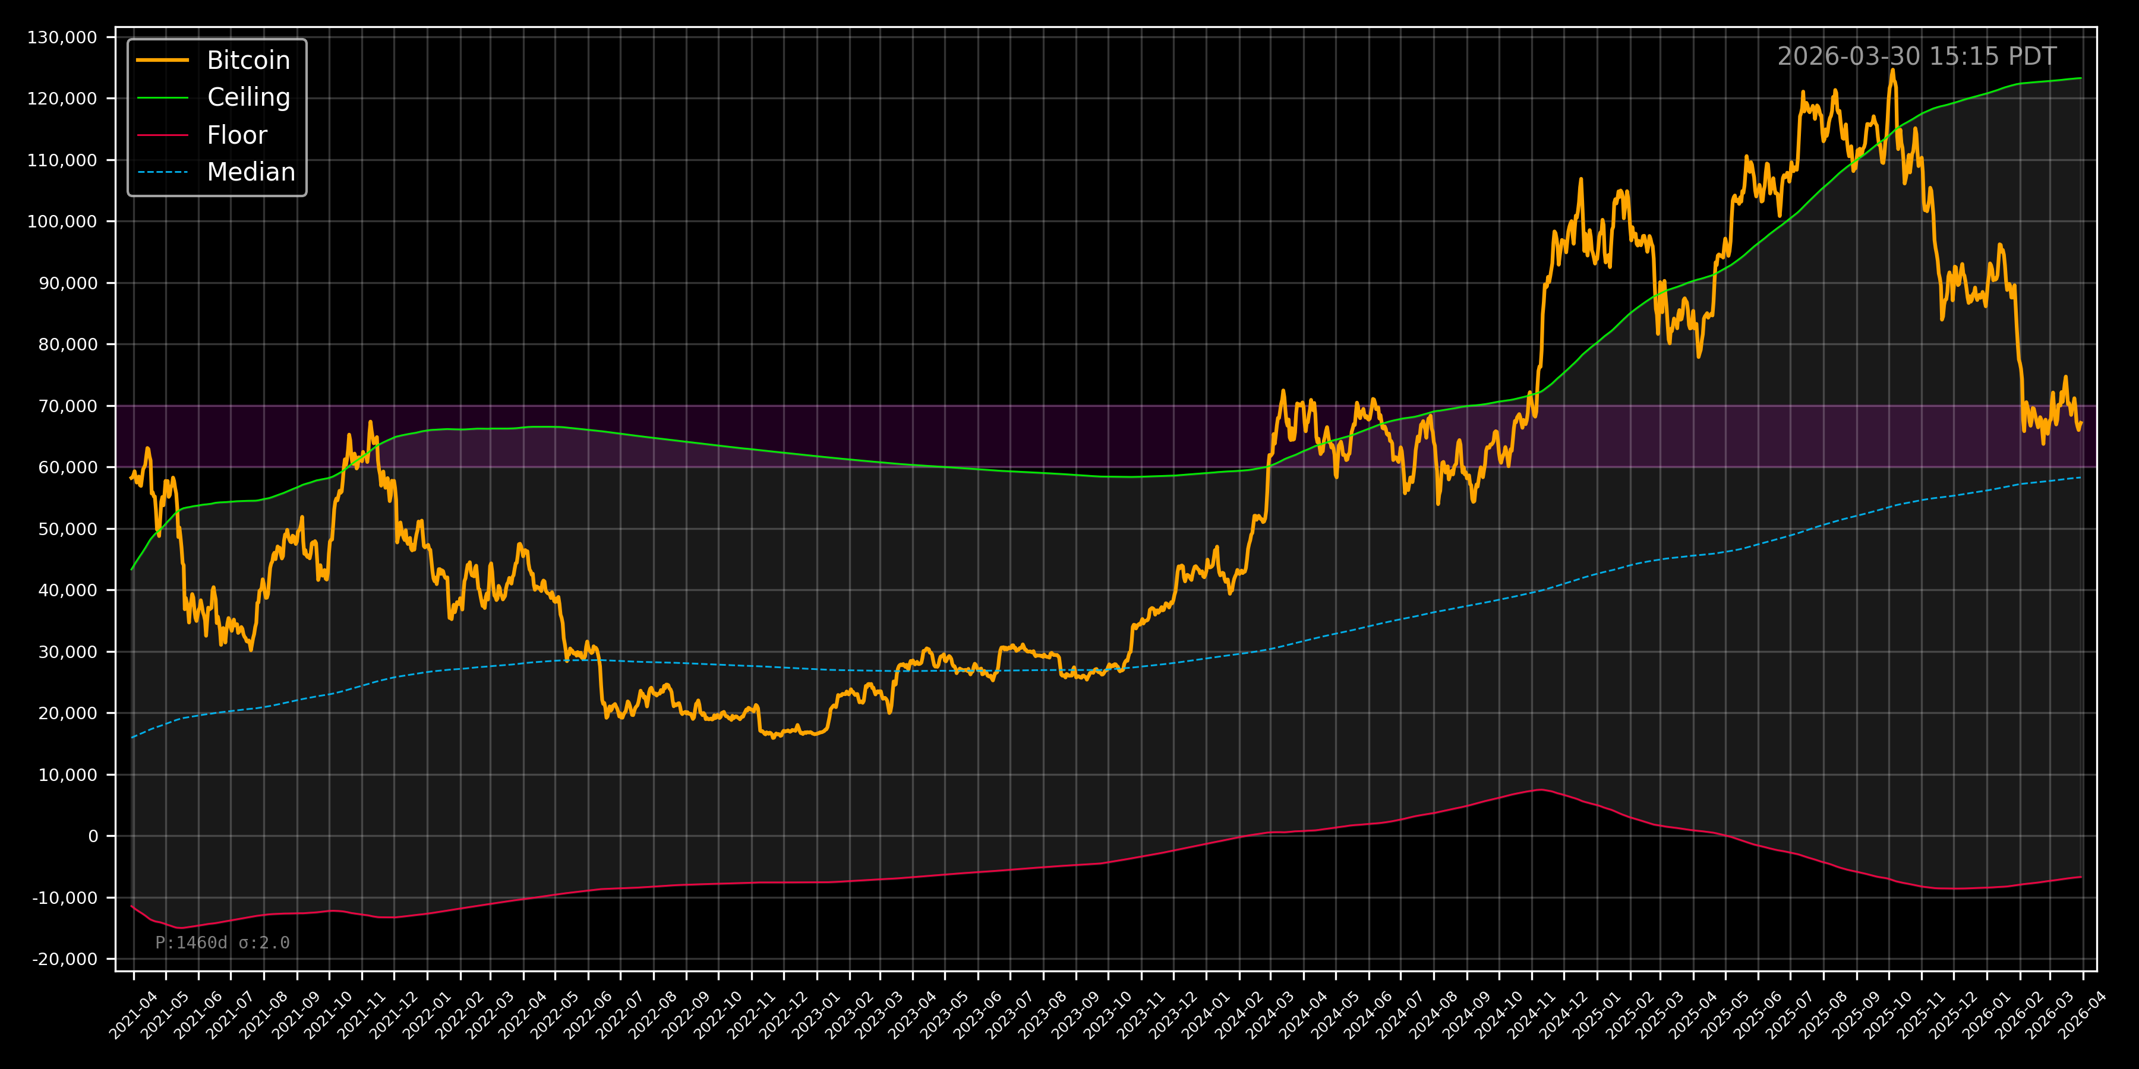This screenshot has height=1069, width=2139.
Task: Hide the Median dashed line via legend
Action: click(x=251, y=173)
